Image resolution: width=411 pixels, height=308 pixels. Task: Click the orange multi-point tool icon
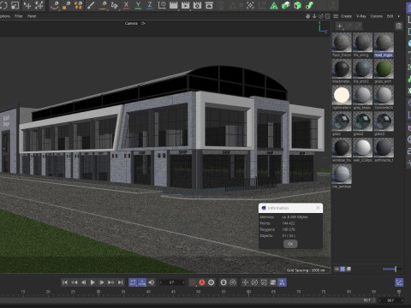pos(78,5)
